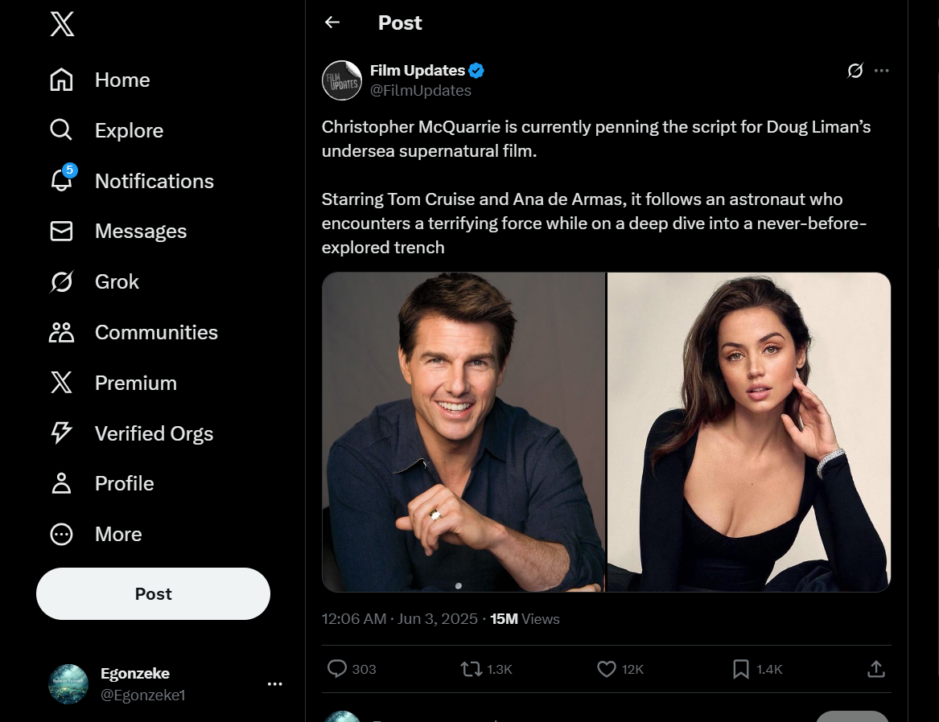
Task: Click the Grok icon on the post
Action: (855, 71)
